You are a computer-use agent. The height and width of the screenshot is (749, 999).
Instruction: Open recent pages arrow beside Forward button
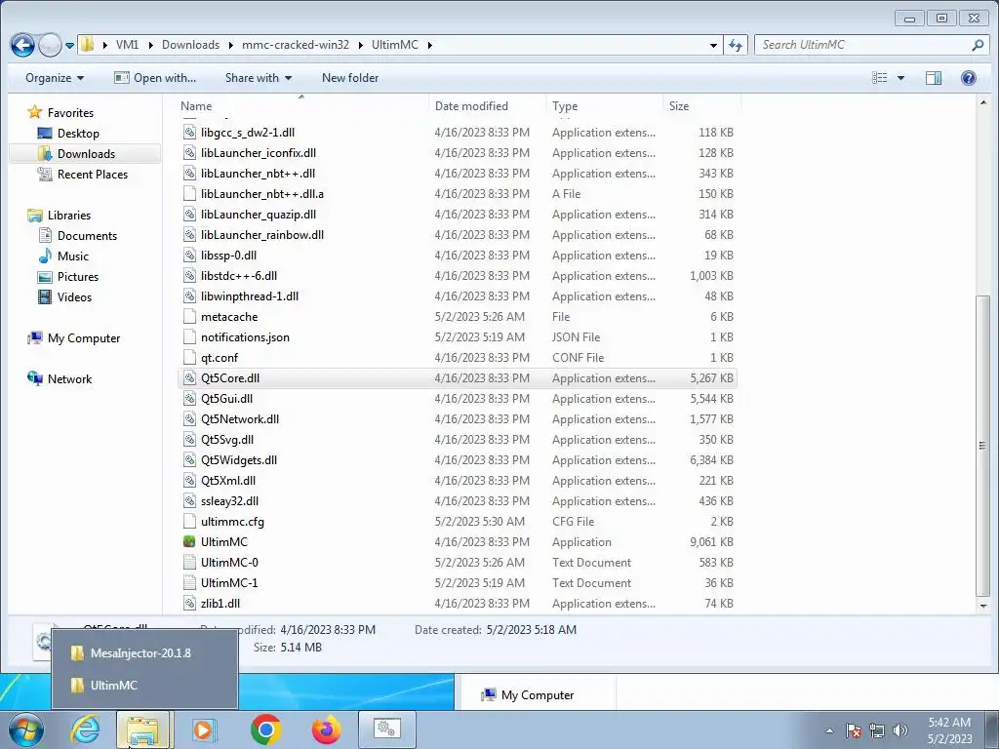(70, 46)
